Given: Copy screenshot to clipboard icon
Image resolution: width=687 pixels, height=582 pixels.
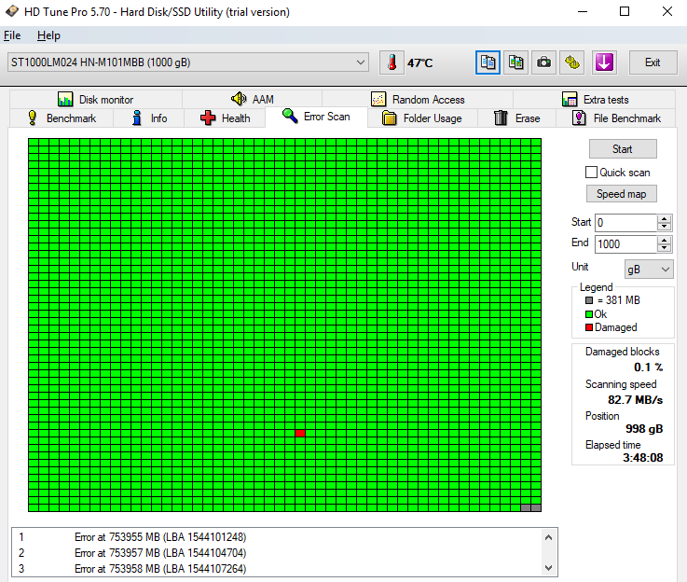Looking at the screenshot, I should 515,62.
